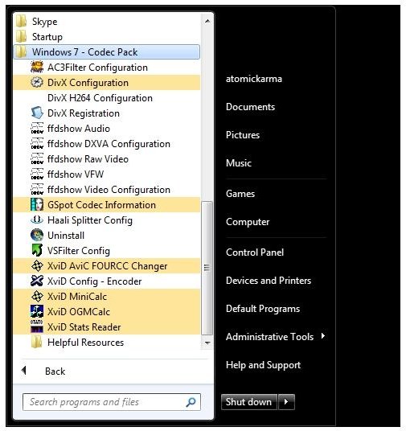This screenshot has width=406, height=431.
Task: Click the Windows 7 - Codec Pack folder icon
Action: tap(22, 52)
